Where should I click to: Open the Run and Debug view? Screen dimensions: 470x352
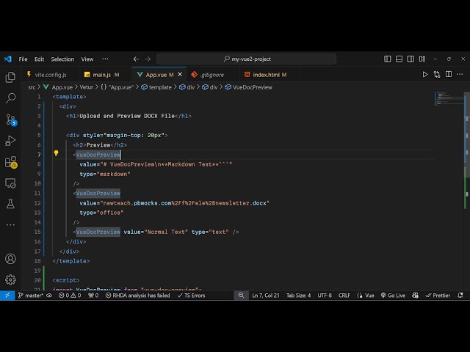[10, 140]
